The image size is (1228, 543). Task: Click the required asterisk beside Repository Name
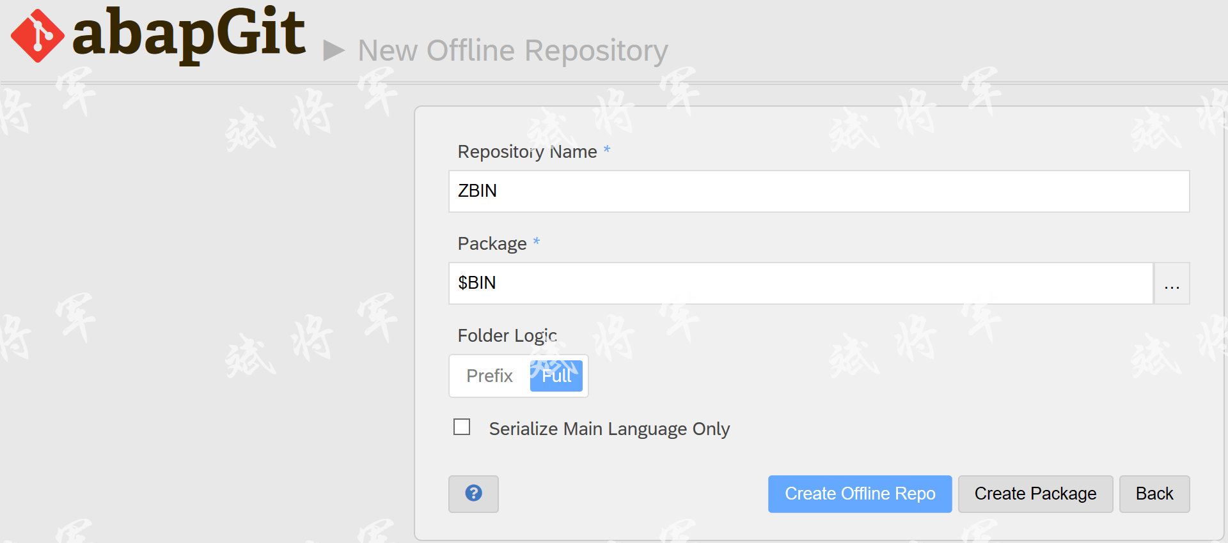[x=606, y=149]
